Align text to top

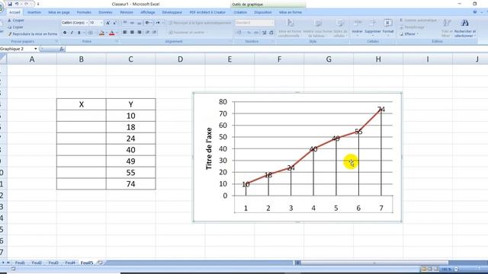tap(125, 23)
